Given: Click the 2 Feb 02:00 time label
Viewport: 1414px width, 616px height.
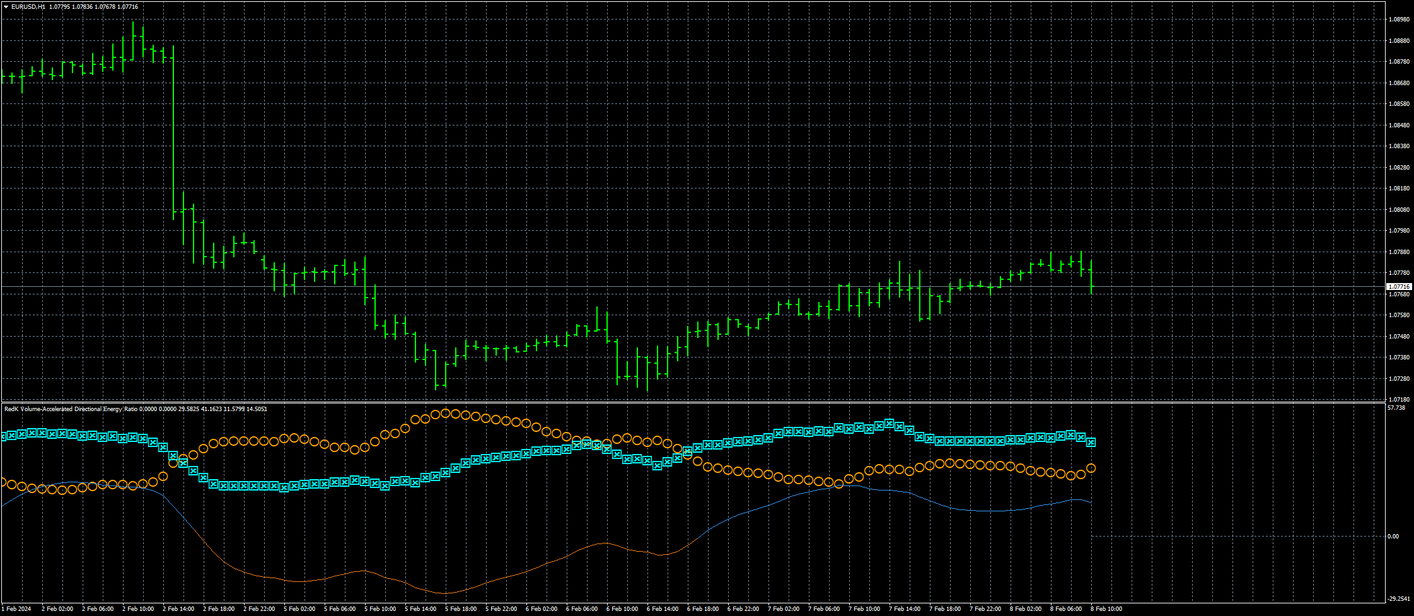Looking at the screenshot, I should pyautogui.click(x=57, y=609).
